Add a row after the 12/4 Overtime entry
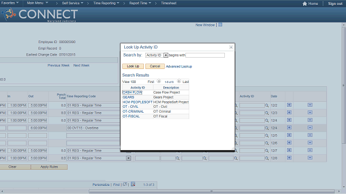The width and height of the screenshot is (346, 194). pos(289,128)
